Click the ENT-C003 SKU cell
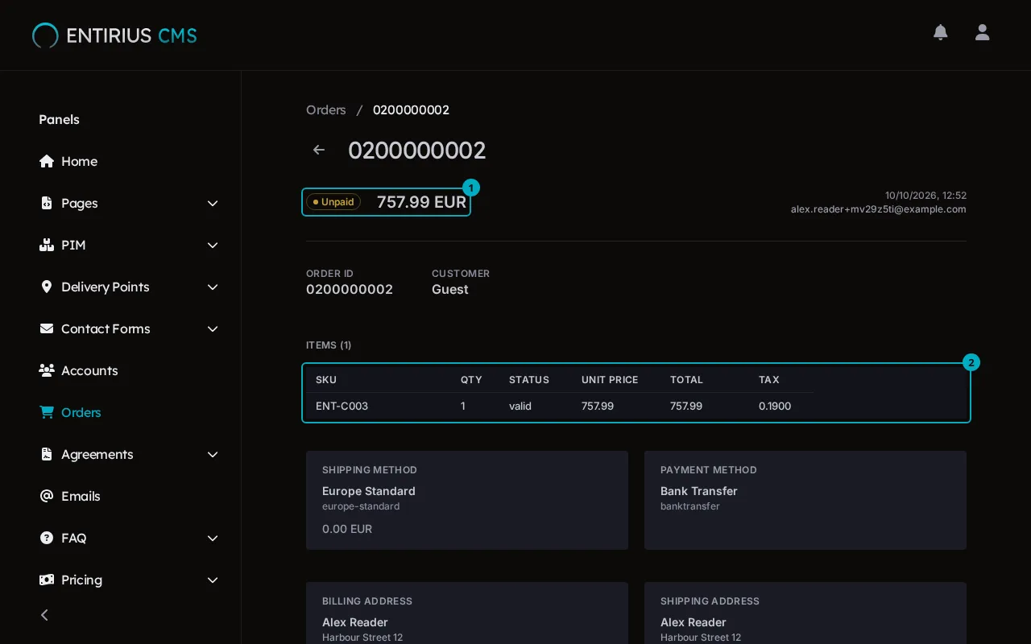 342,406
